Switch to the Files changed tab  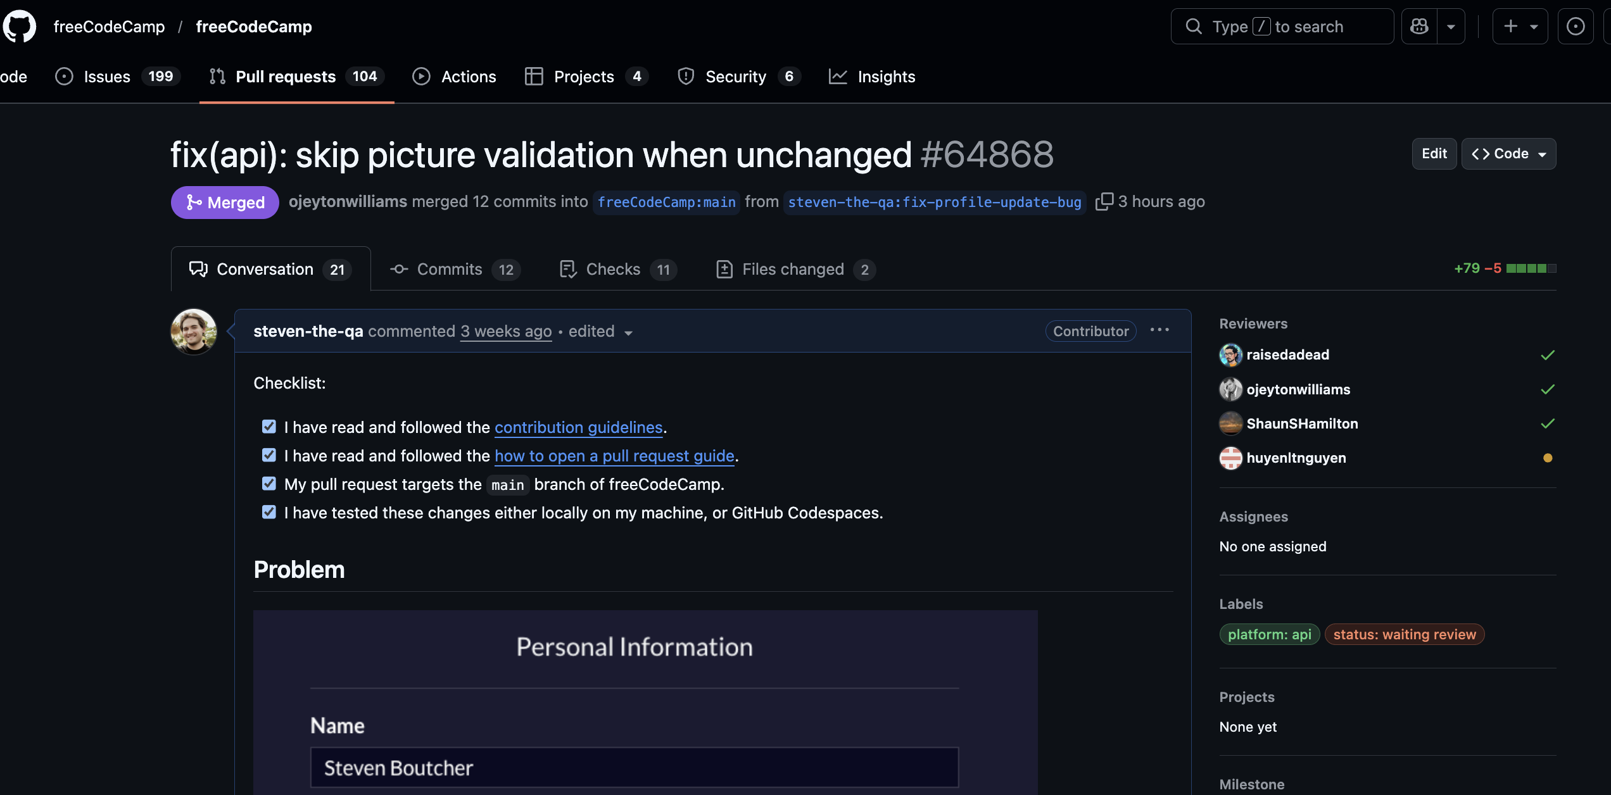[x=793, y=269]
